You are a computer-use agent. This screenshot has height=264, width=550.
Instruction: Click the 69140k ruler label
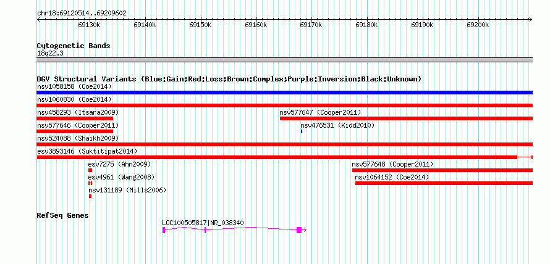point(145,25)
